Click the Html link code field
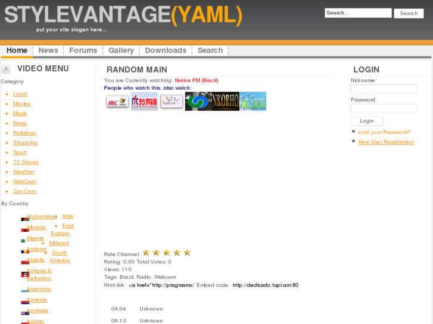 coord(161,285)
